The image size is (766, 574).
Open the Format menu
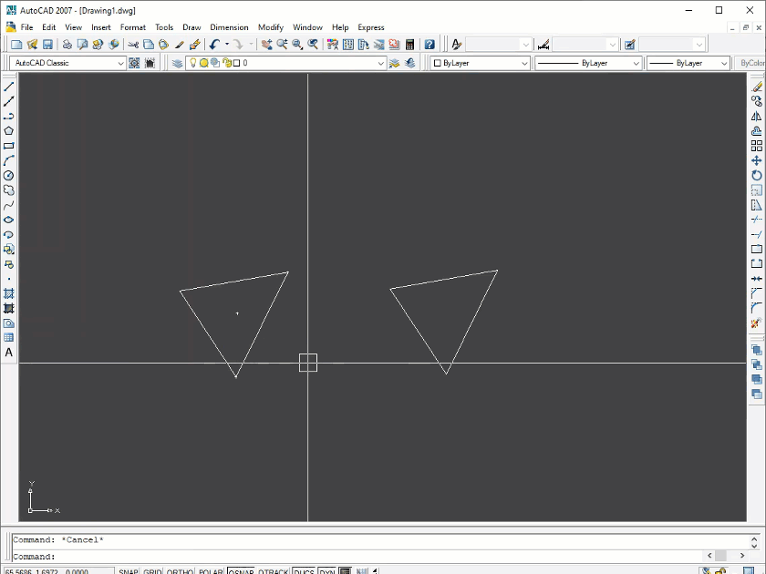(x=133, y=27)
